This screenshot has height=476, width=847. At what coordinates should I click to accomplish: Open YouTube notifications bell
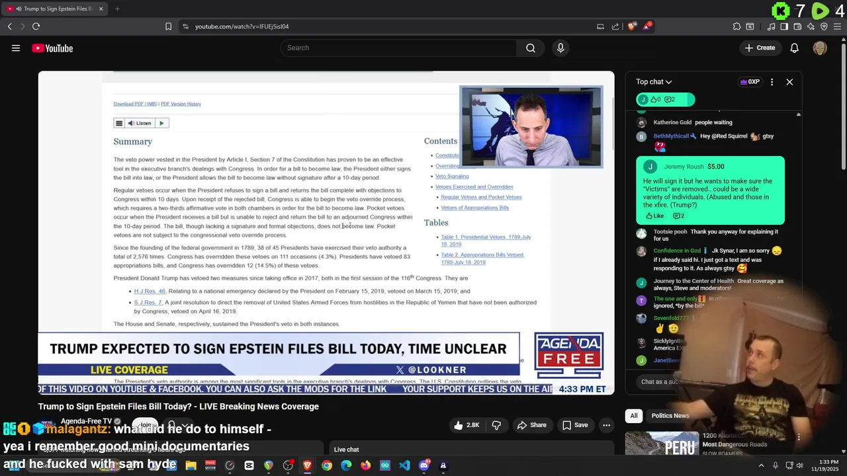(x=795, y=48)
